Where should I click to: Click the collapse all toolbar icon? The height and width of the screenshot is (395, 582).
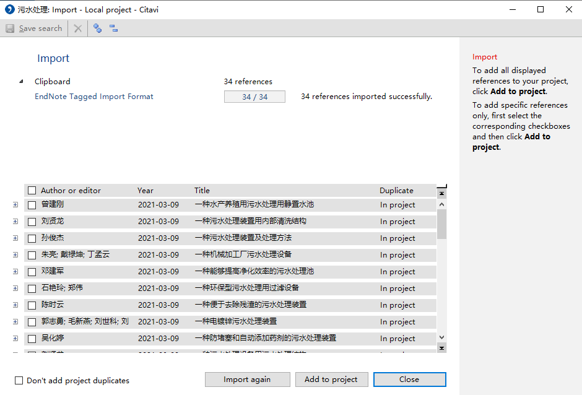[113, 28]
